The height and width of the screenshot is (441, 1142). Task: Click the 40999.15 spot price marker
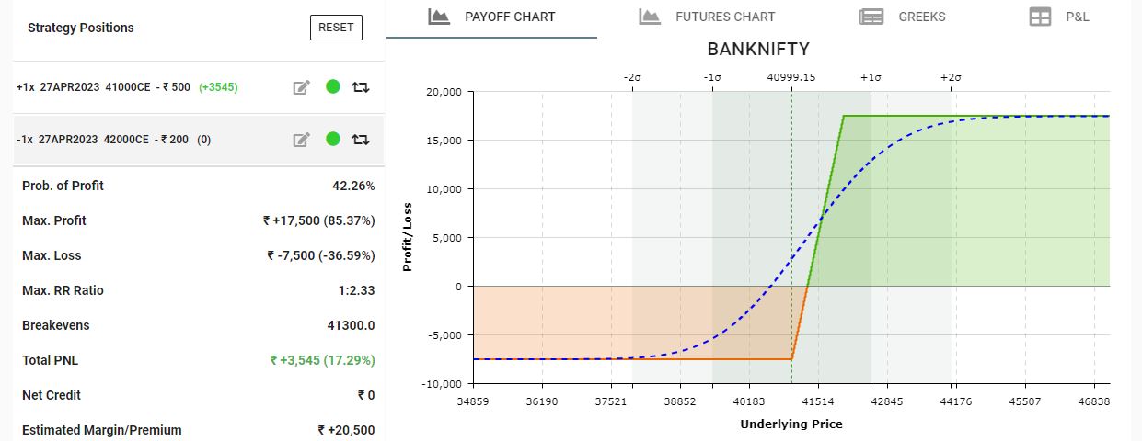coord(791,78)
